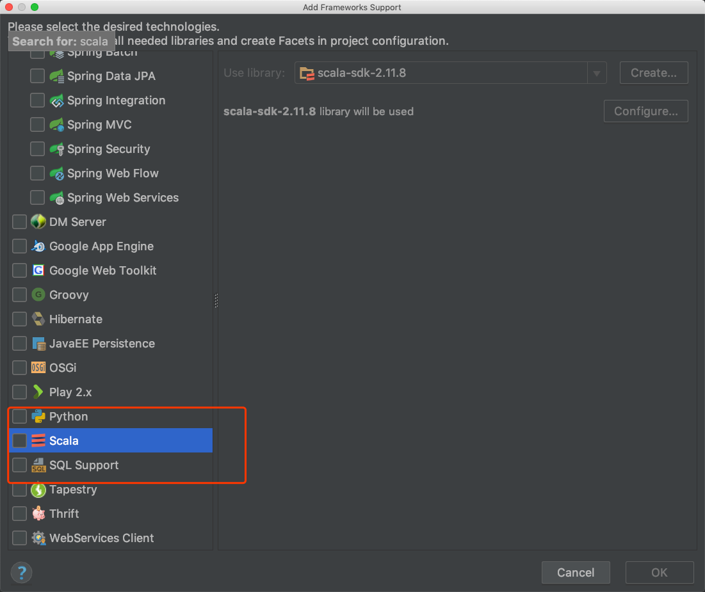Click the WebServices Client icon
Image resolution: width=705 pixels, height=592 pixels.
[x=38, y=538]
